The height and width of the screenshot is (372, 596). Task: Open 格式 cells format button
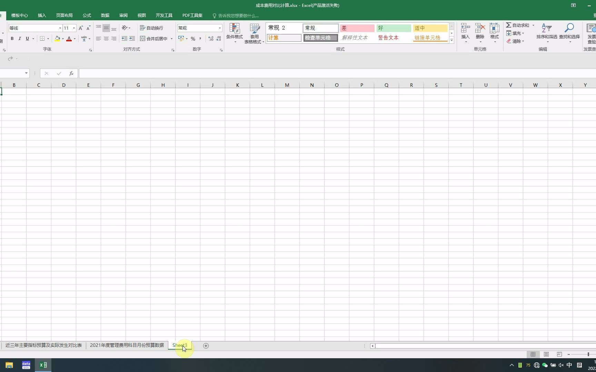[495, 33]
